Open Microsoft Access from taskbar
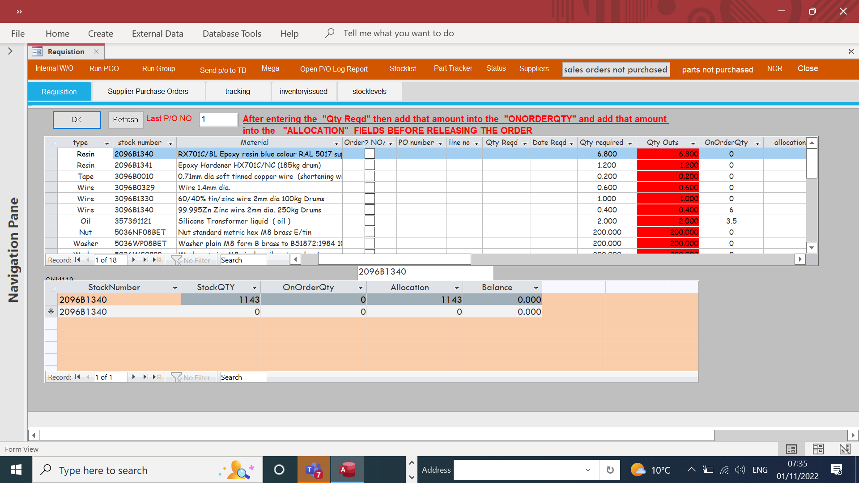 [x=347, y=470]
